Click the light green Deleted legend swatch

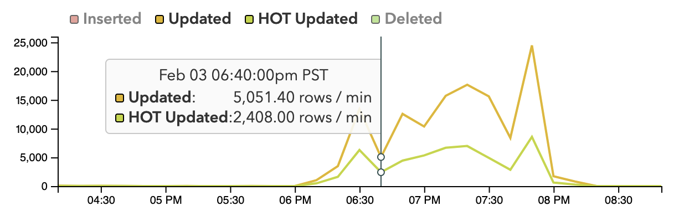[376, 19]
